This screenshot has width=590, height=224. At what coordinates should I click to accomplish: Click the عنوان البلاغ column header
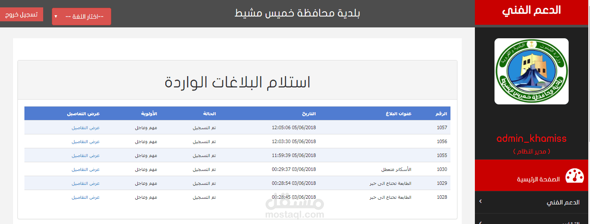coord(399,114)
